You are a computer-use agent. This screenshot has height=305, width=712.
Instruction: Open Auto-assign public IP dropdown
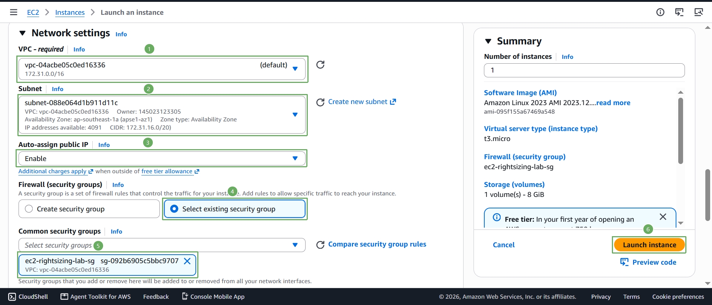pos(162,158)
